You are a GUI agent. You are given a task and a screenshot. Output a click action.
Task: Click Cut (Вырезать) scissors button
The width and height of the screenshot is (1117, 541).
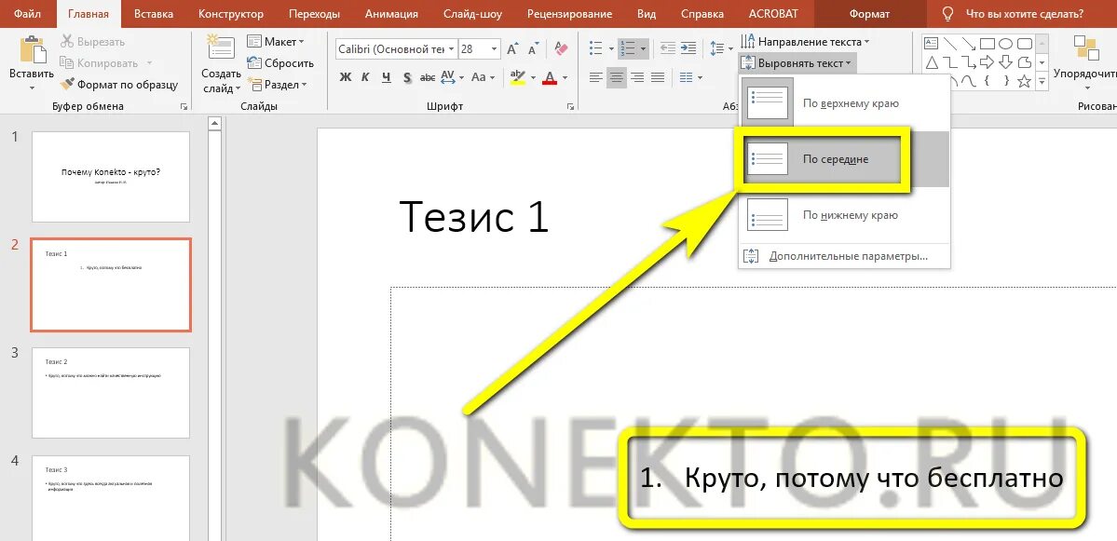pos(92,42)
